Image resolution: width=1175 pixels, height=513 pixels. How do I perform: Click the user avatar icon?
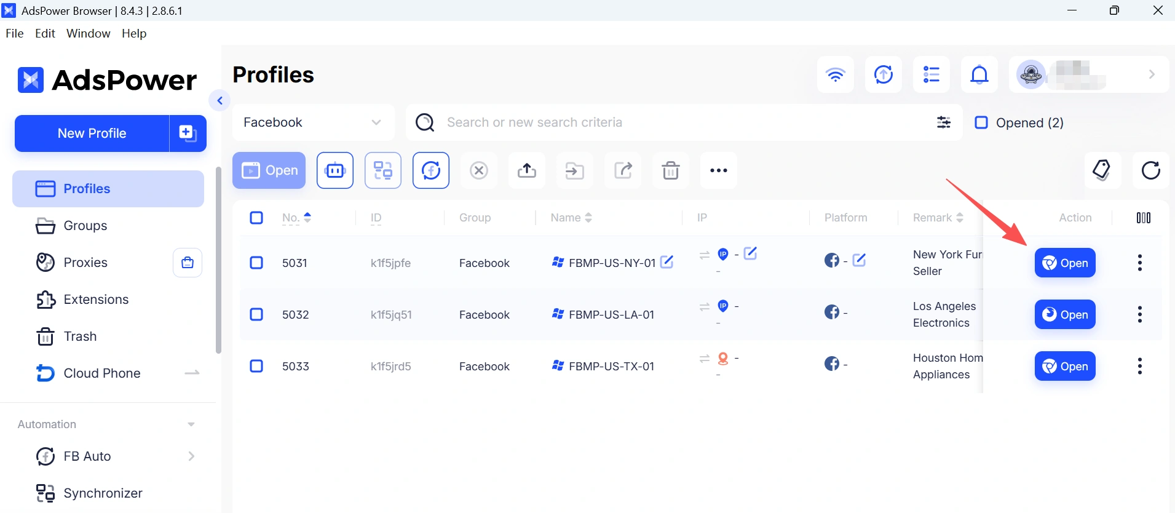tap(1031, 74)
